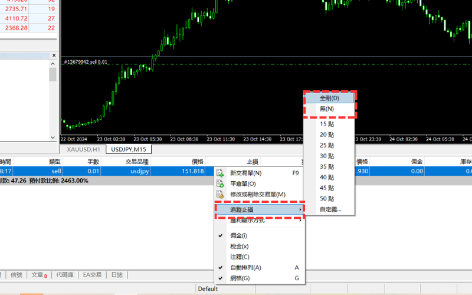Choose 15 點 trailing stop level
The image size is (472, 295).
tap(327, 124)
